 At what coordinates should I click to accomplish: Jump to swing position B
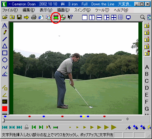(x=147, y=74)
